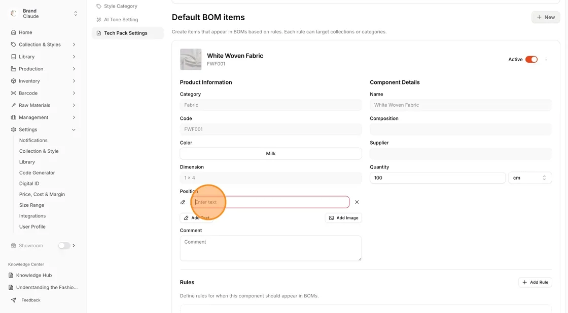
Task: Click the Home icon in sidebar
Action: 13,32
